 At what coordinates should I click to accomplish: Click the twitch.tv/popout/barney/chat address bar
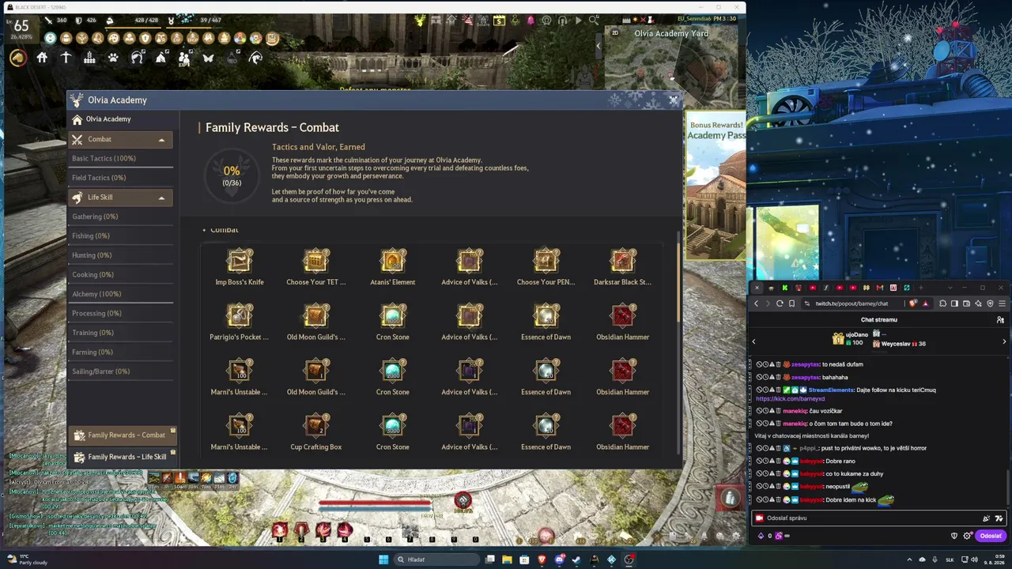854,303
